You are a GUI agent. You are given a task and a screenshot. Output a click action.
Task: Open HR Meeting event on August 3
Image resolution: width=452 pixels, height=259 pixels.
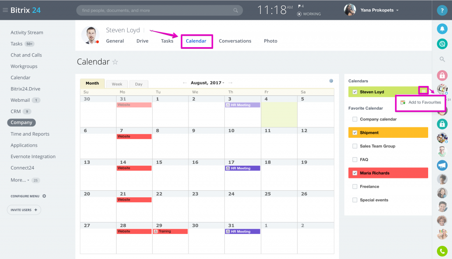coord(242,105)
